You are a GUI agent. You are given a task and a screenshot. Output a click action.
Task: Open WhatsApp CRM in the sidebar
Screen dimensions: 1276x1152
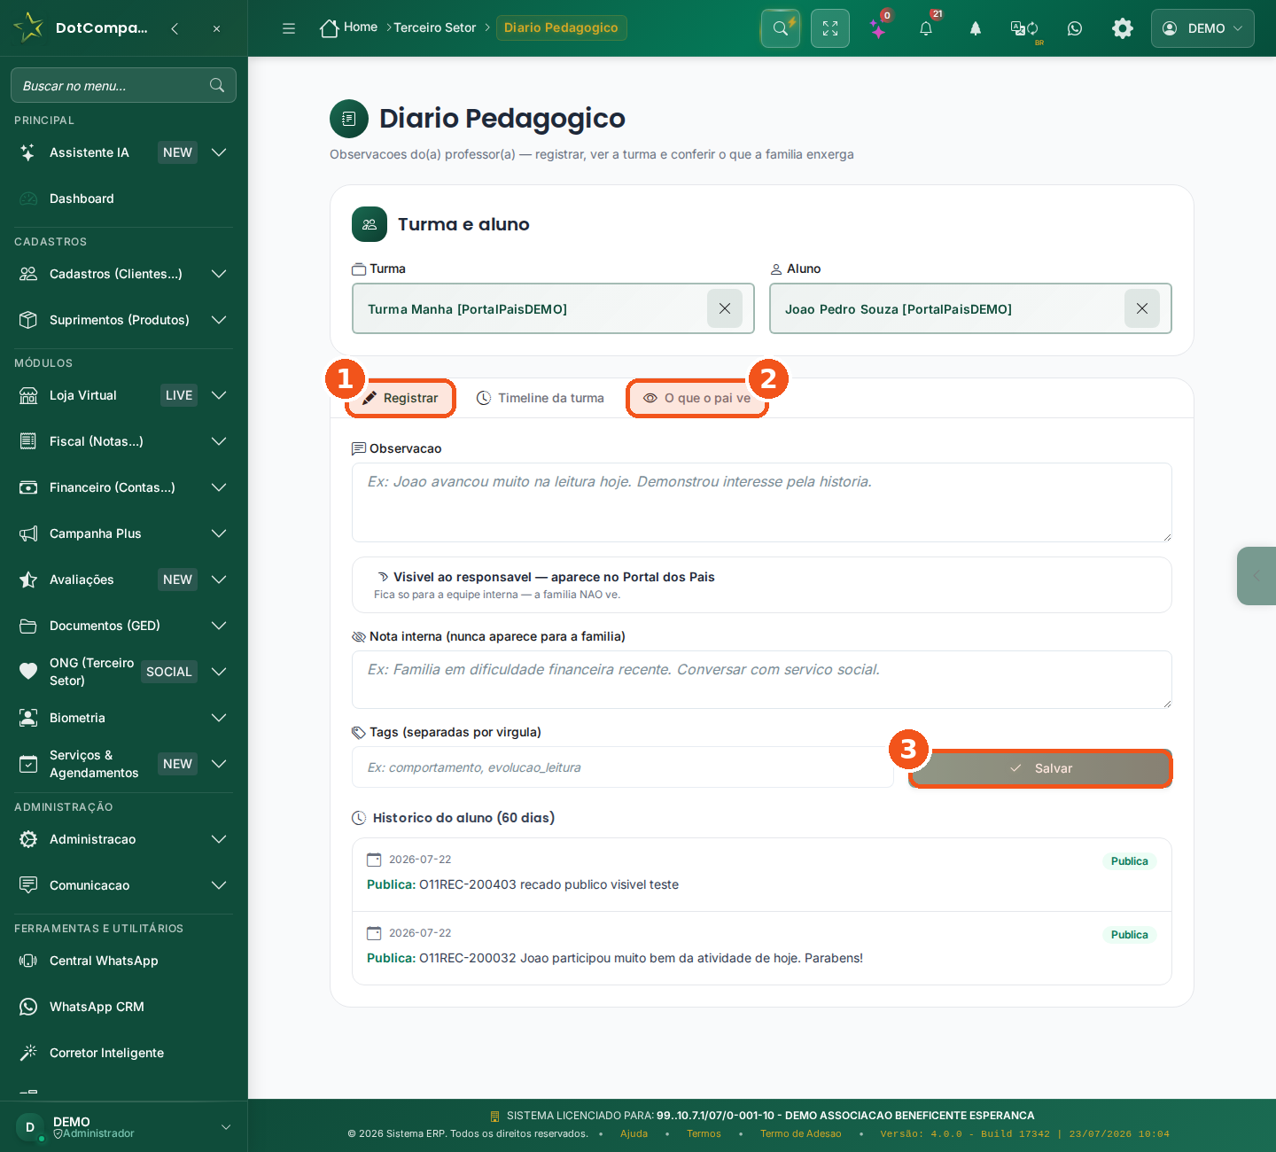124,1007
